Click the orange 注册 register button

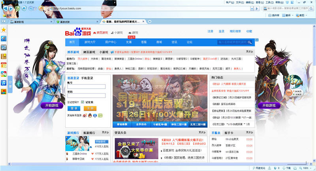90,108
